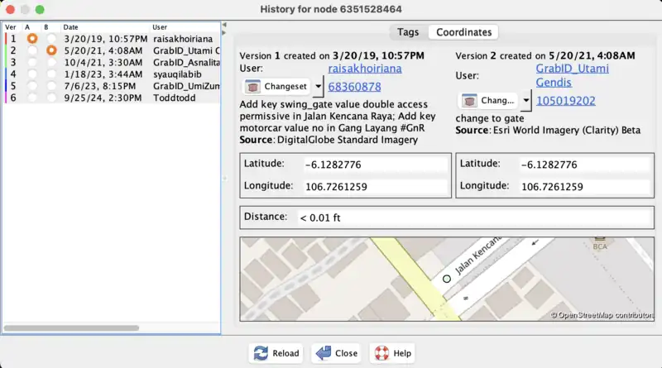Click the splitter expander arrow at mid-divider
The image size is (662, 368).
coord(223,178)
